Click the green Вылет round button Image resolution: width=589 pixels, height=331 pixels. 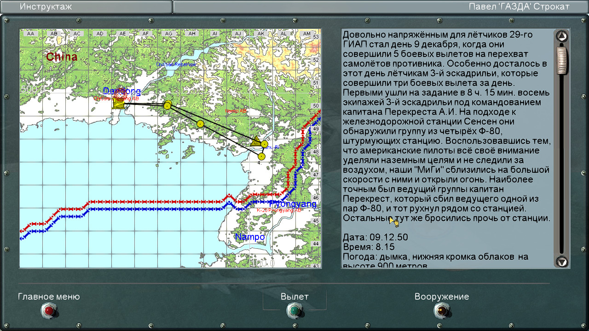coord(294,311)
